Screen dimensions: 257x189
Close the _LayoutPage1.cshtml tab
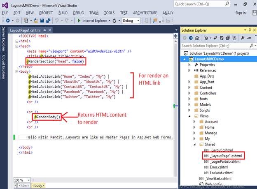click(50, 30)
